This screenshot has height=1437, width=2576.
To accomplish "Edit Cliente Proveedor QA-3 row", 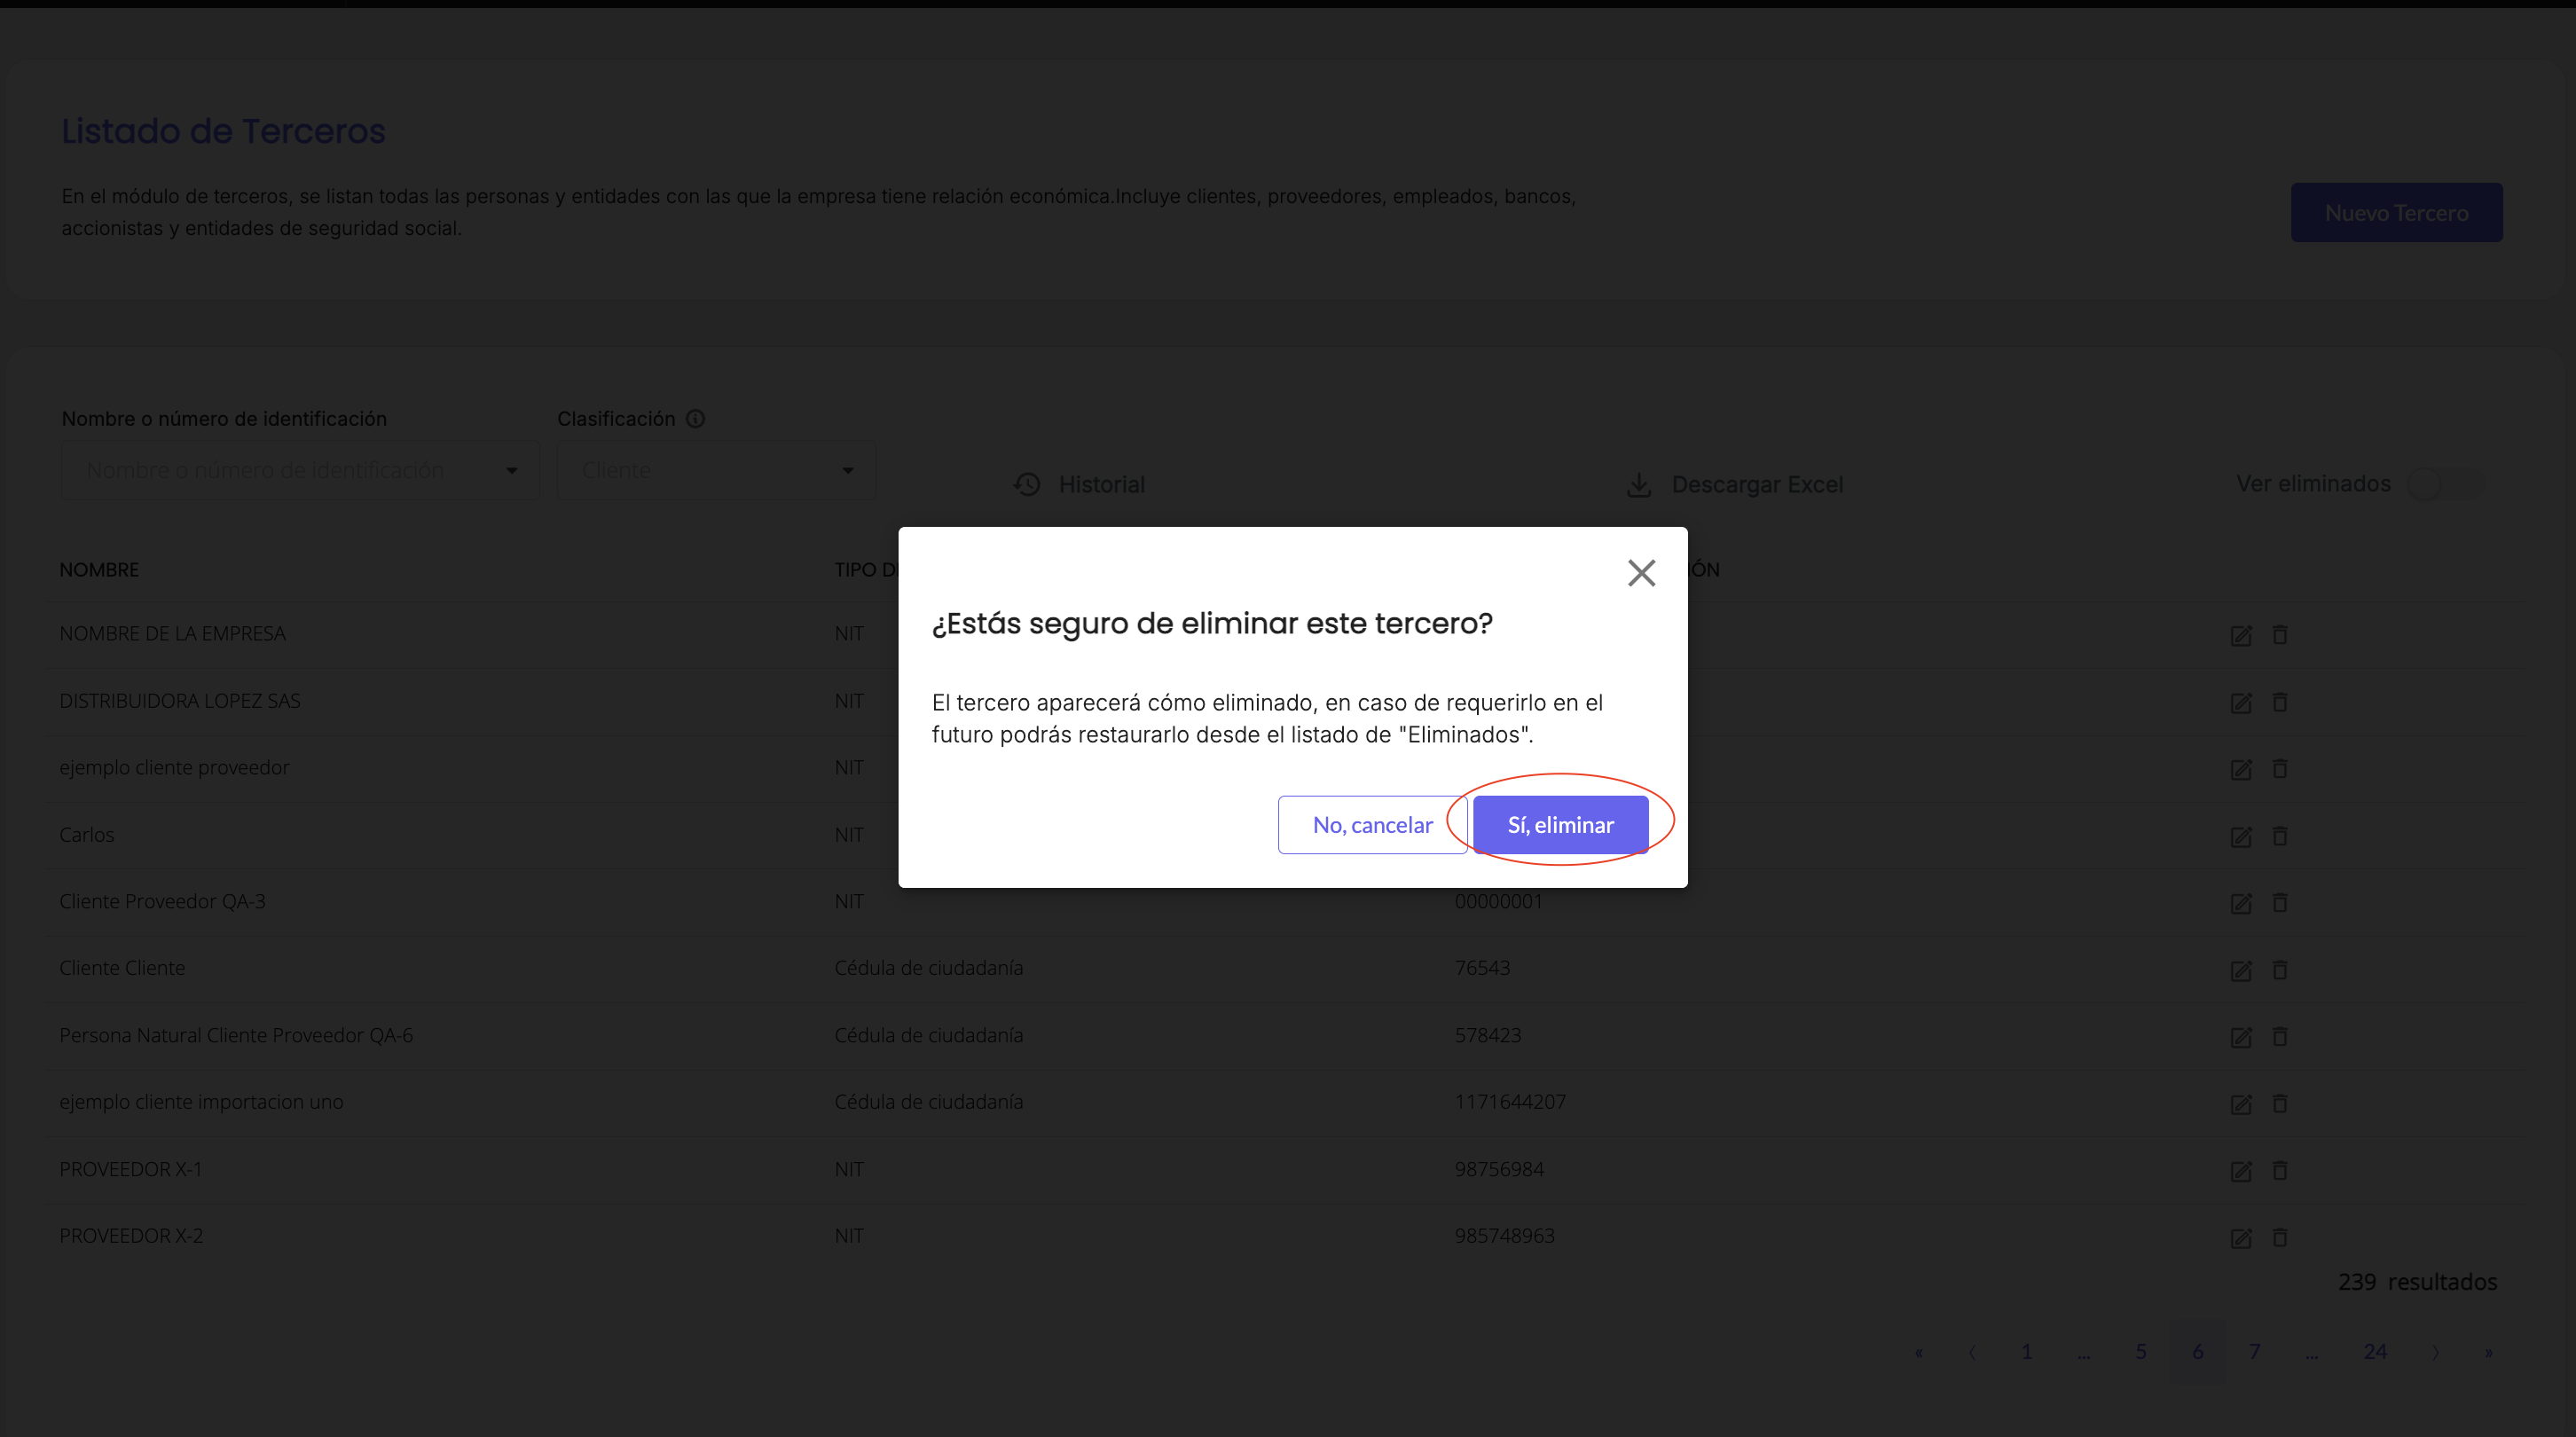I will 2240,903.
